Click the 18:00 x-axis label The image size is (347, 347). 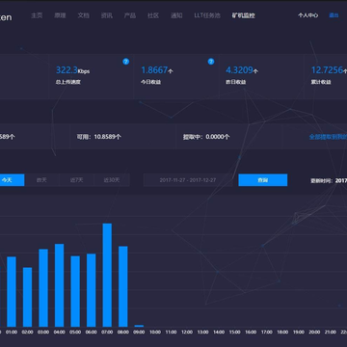[x=282, y=332]
